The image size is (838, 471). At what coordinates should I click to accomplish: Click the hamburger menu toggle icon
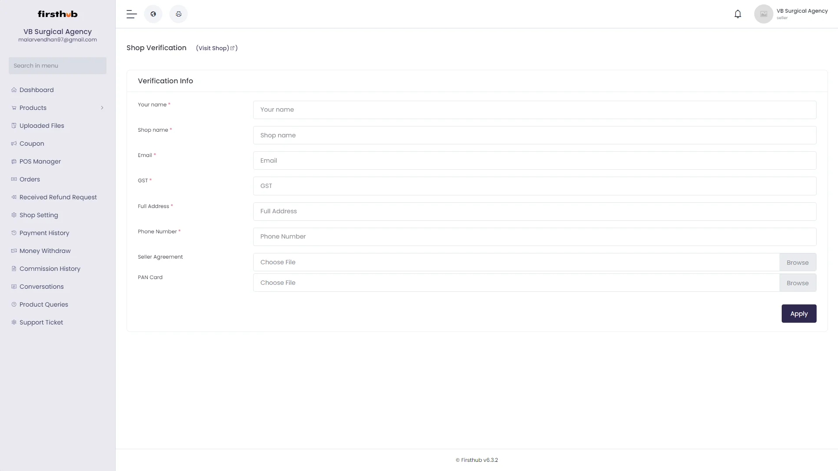pyautogui.click(x=131, y=14)
